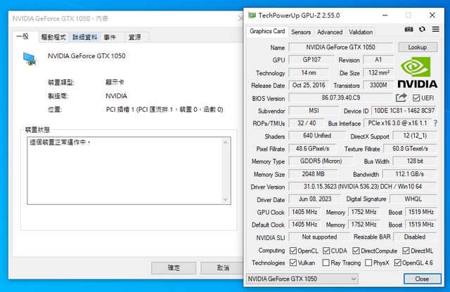Viewport: 450px width, 292px height.
Task: Toggle the DirectML checkbox
Action: tap(406, 251)
